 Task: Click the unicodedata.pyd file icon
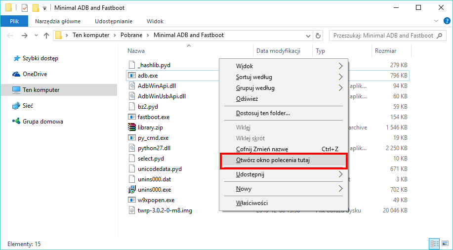(x=132, y=169)
